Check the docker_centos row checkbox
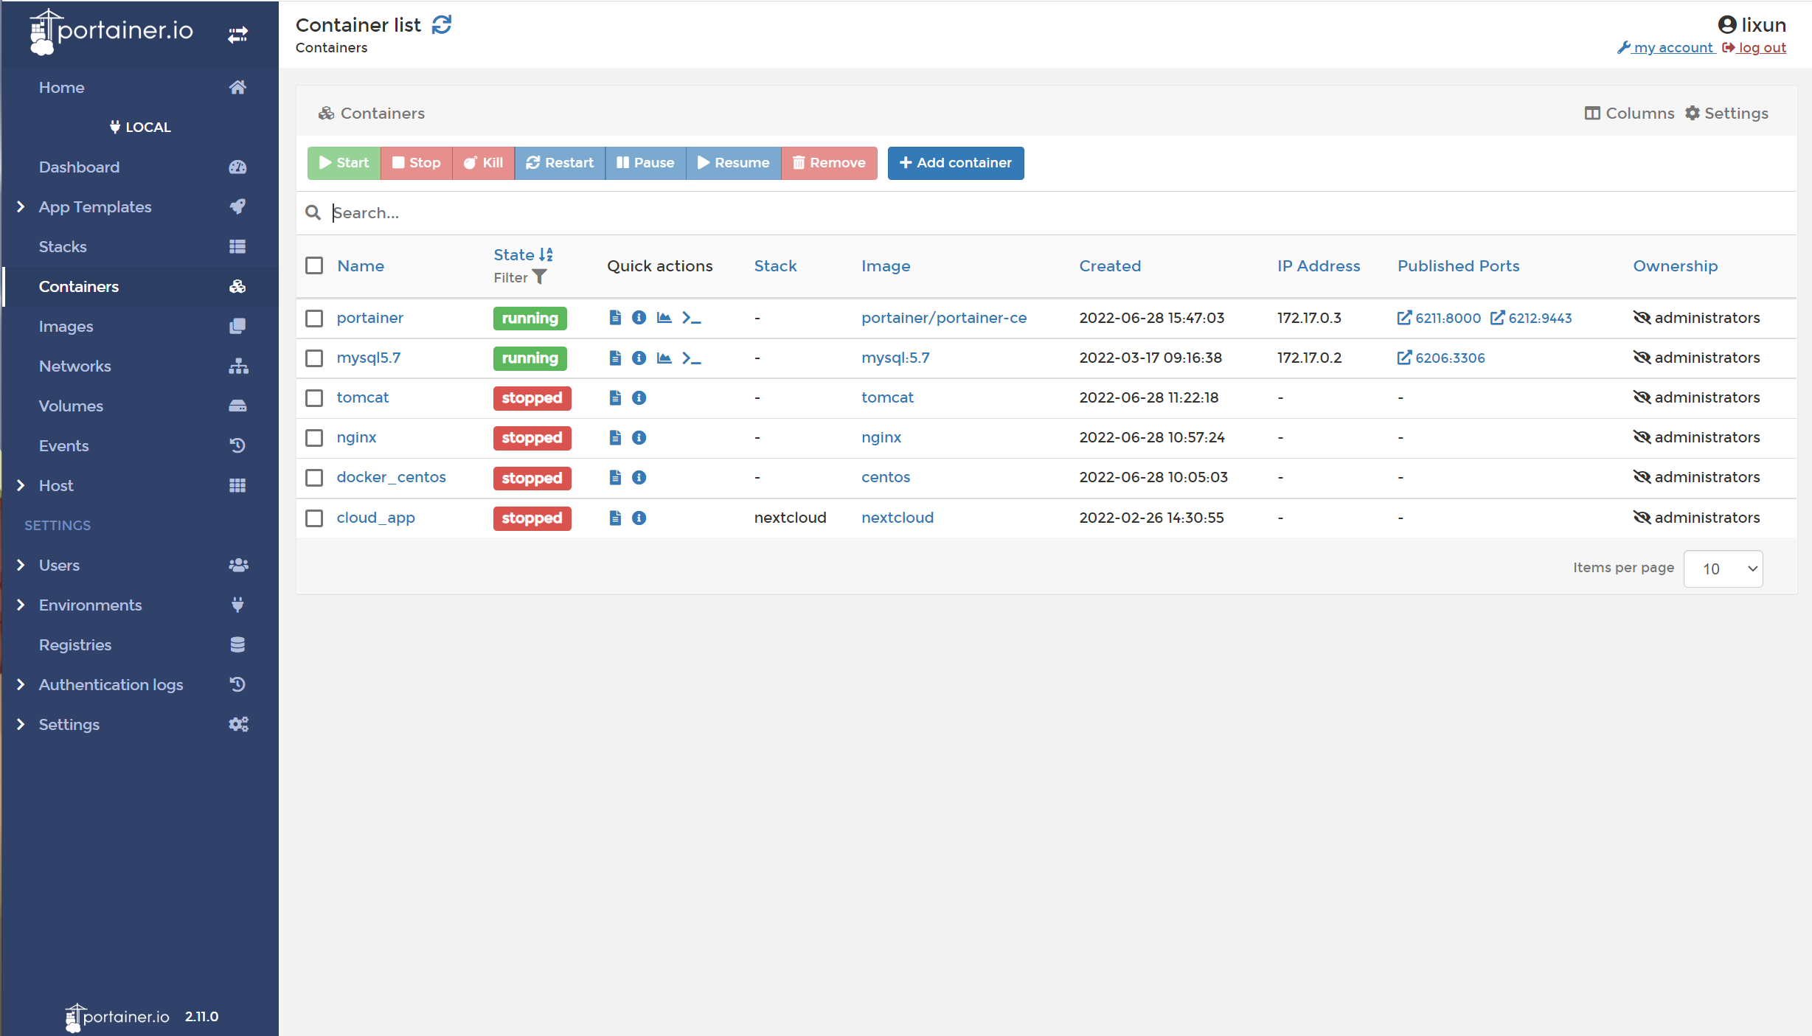The image size is (1812, 1036). click(x=314, y=477)
